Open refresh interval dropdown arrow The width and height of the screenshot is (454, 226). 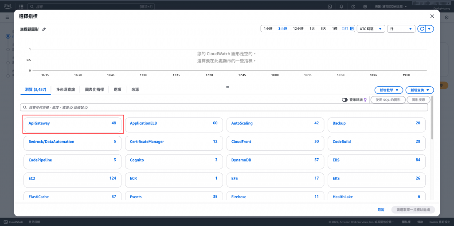click(430, 29)
